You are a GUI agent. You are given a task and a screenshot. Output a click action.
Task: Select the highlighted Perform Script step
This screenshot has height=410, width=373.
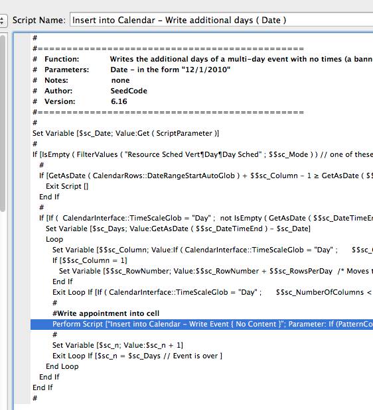202,324
